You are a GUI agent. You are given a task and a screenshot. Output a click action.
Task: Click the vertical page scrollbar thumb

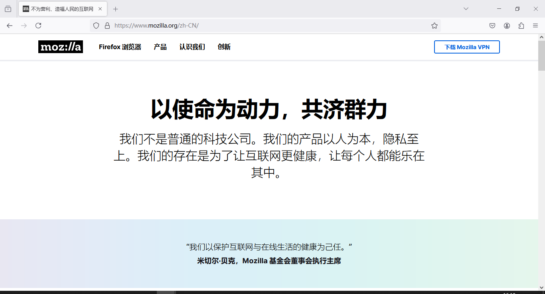tap(541, 55)
